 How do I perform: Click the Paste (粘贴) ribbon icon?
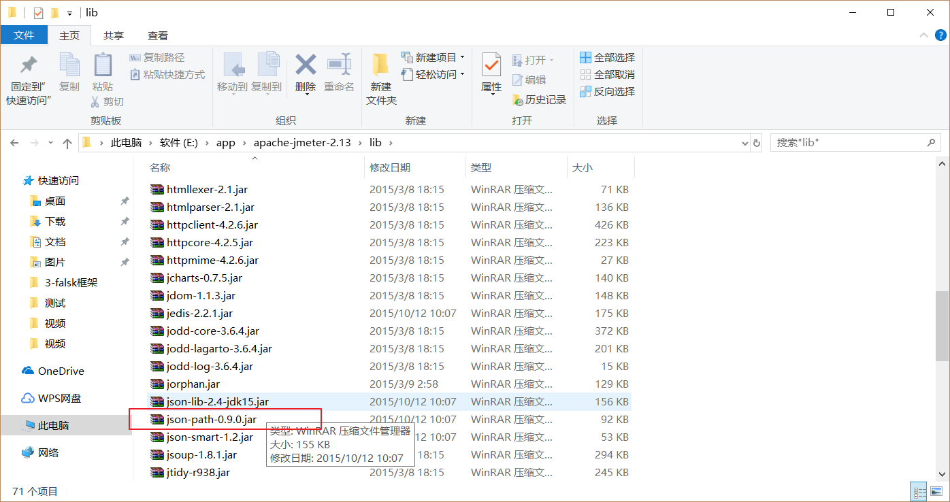point(103,66)
